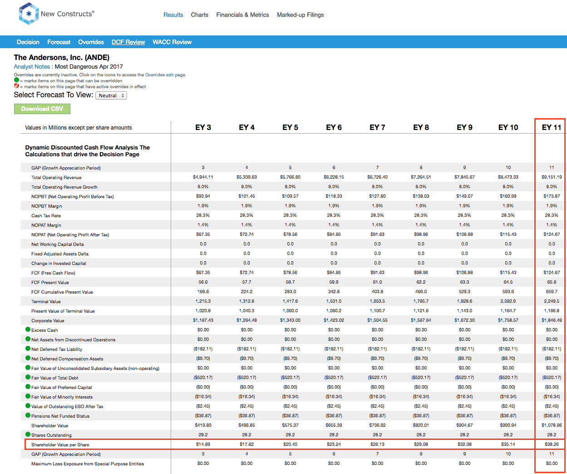The width and height of the screenshot is (567, 474).
Task: Click the Corporate Value row label
Action: click(48, 320)
